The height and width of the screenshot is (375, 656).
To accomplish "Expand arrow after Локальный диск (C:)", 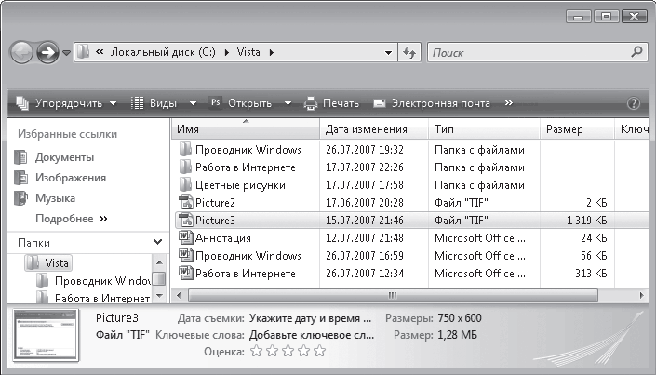I will [x=227, y=53].
